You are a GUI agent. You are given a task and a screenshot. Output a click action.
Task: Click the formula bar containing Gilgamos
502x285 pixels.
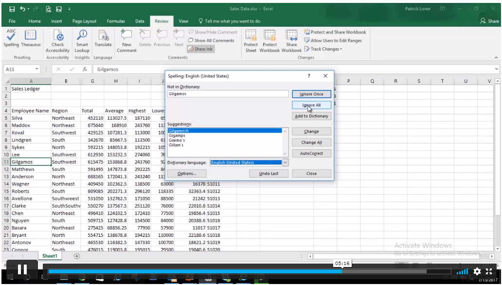click(x=293, y=69)
